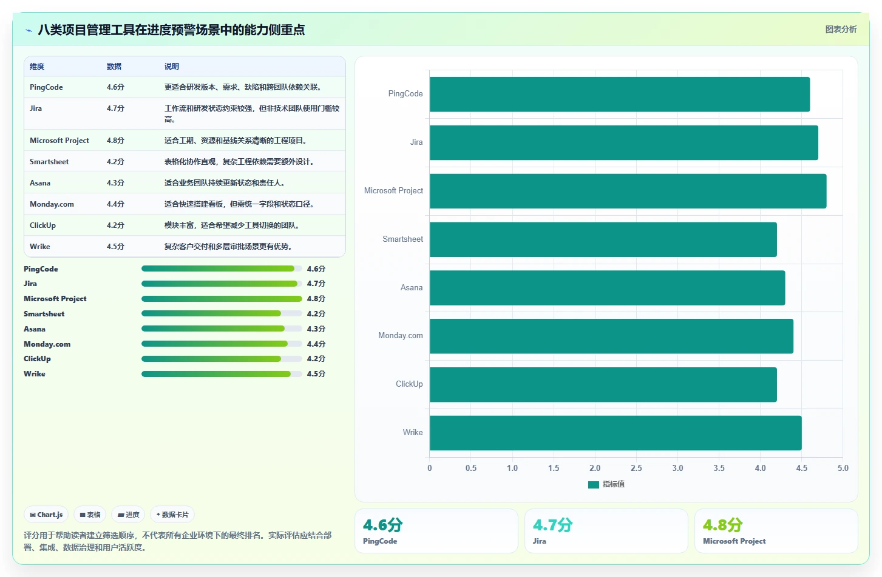Click the 进度 tag chip
This screenshot has width=882, height=577.
tap(128, 515)
